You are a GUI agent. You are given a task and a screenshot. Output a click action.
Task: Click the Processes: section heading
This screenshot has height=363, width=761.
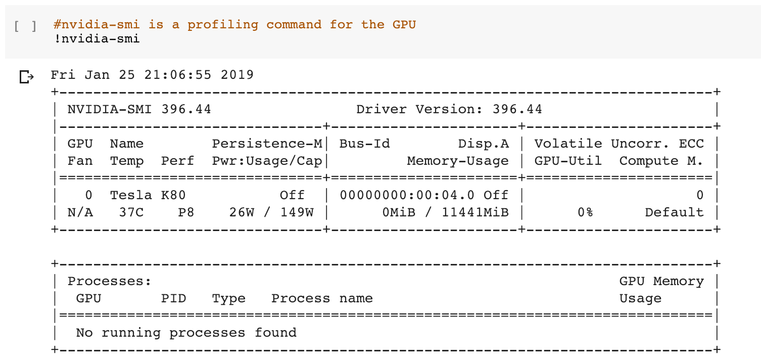tap(110, 281)
